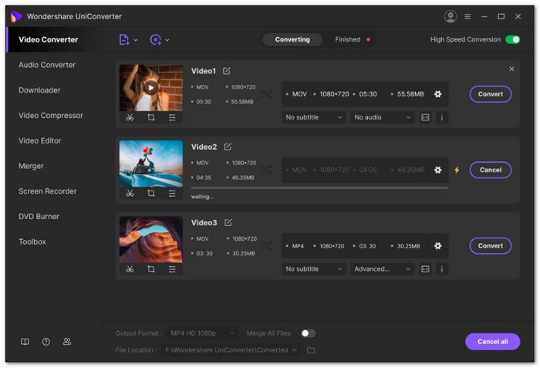Click the Video2 thumbnail
The height and width of the screenshot is (368, 540).
point(151,164)
